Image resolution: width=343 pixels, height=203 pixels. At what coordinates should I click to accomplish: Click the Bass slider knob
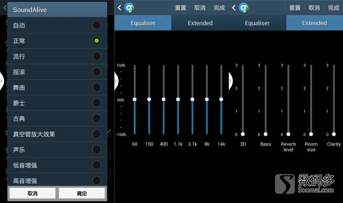(x=265, y=134)
